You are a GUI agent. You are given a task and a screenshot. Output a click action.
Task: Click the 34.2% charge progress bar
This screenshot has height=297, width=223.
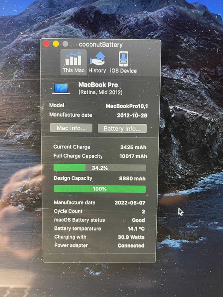[x=100, y=168]
